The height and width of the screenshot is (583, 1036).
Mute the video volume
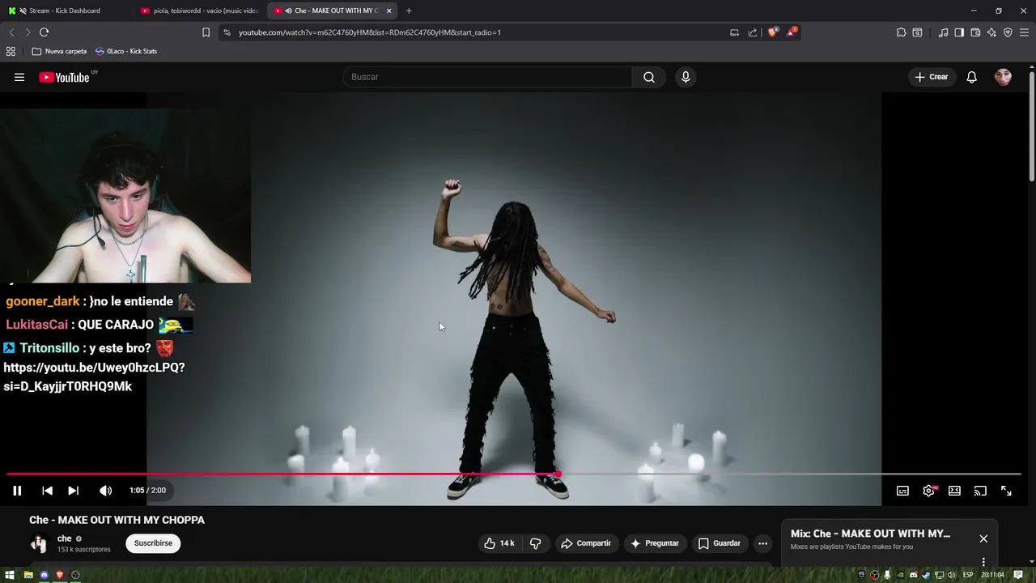[x=105, y=491]
